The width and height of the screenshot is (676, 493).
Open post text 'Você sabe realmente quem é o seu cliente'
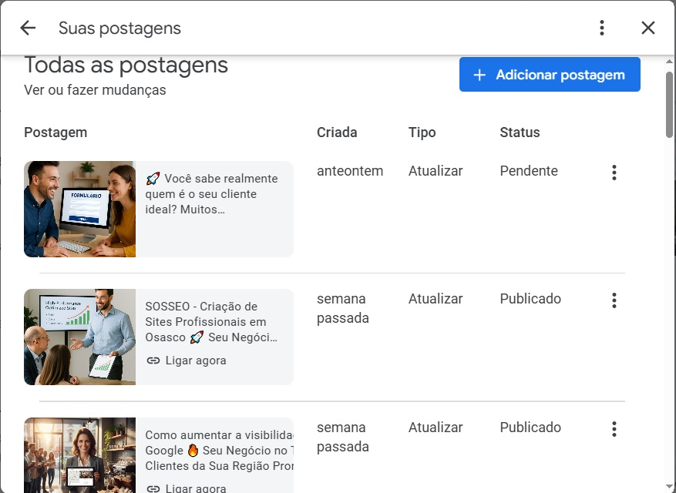pos(212,194)
